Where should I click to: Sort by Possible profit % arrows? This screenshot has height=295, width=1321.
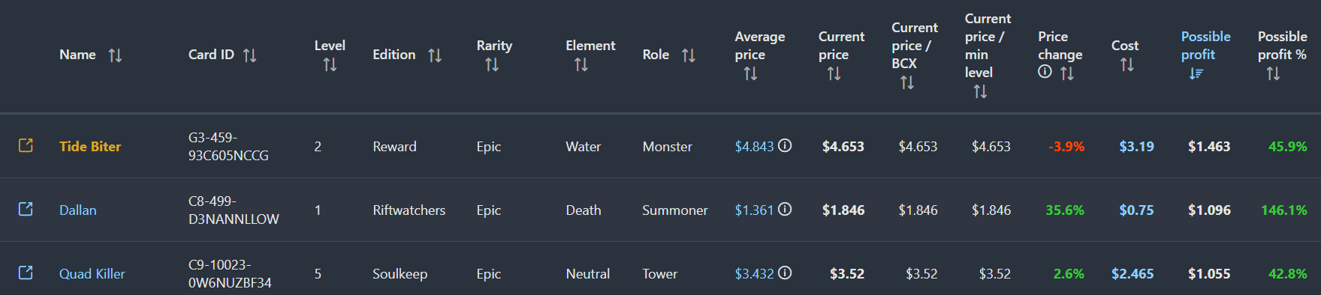click(1273, 73)
